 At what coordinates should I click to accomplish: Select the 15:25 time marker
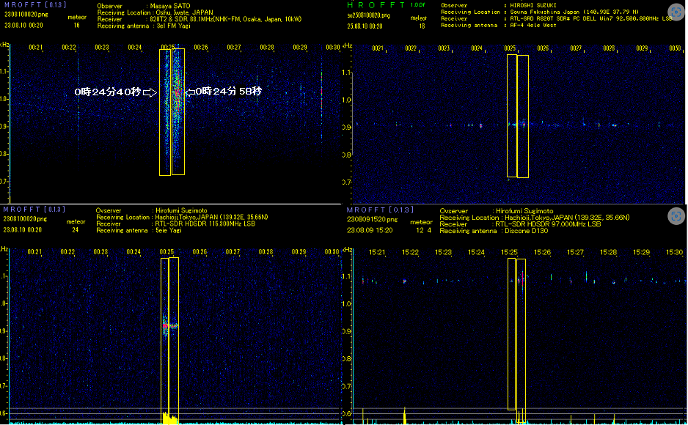point(509,252)
